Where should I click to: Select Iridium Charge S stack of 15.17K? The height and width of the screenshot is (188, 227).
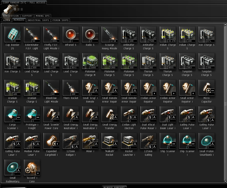pos(168,35)
